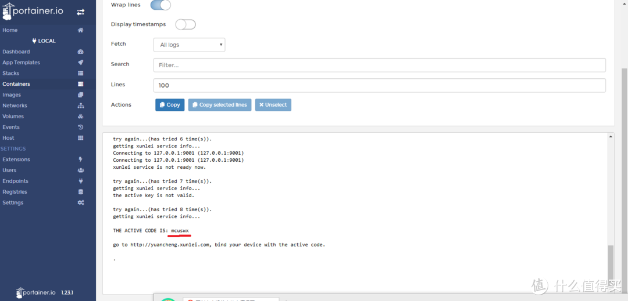Click the Copy selected lines button
The height and width of the screenshot is (301, 628).
220,105
